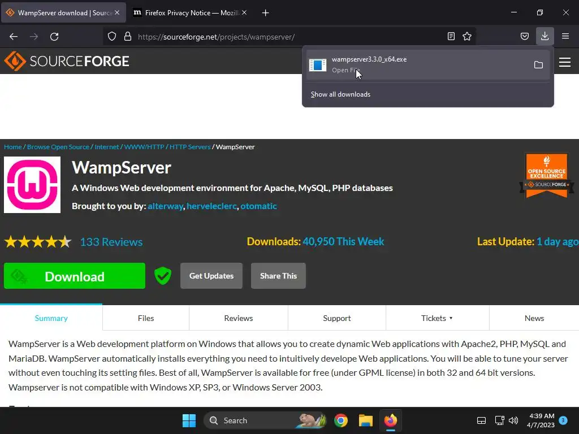579x434 pixels.
Task: Open the volume speaker tray icon
Action: click(x=513, y=420)
